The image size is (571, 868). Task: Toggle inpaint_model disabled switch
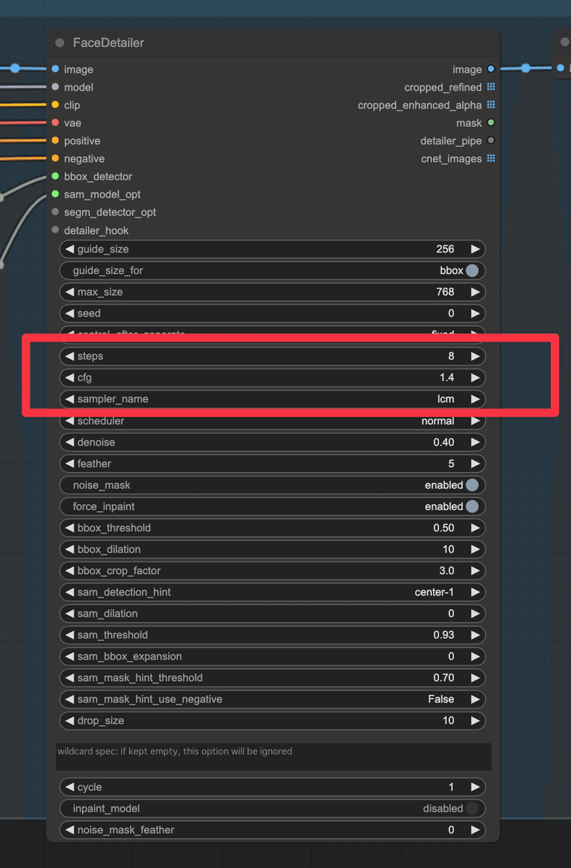click(473, 808)
